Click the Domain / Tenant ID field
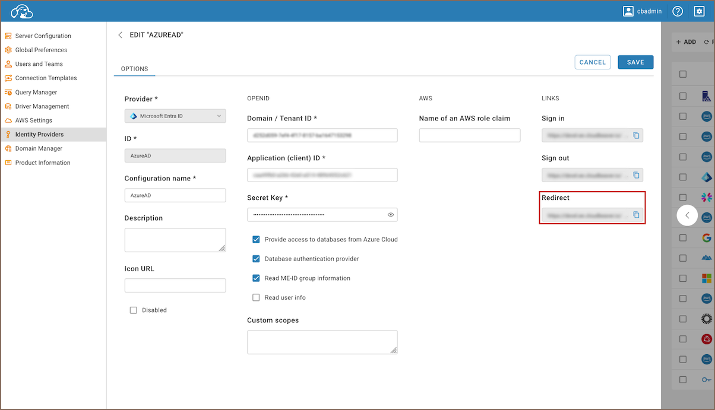 pyautogui.click(x=322, y=135)
